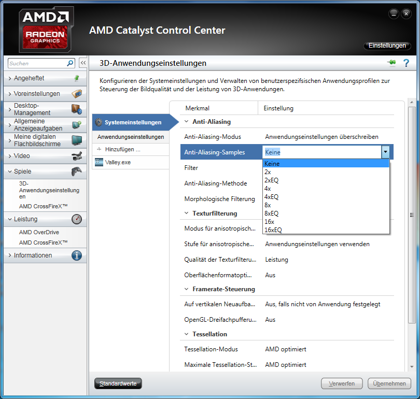Expand the Voreinstellungen section
Image resolution: width=420 pixels, height=399 pixels.
(x=10, y=94)
